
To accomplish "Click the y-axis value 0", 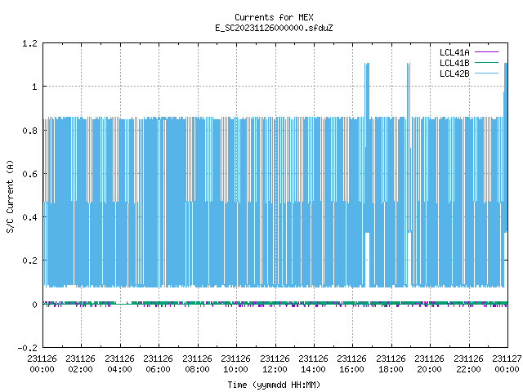I will coord(34,305).
